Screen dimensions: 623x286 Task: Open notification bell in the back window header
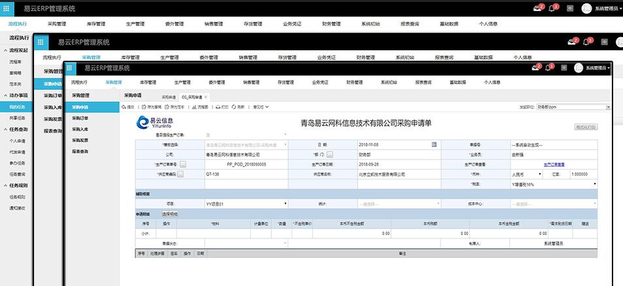tap(552, 8)
